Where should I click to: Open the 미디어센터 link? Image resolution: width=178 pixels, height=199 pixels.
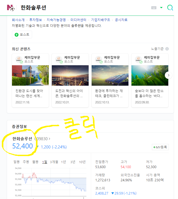point(78,20)
